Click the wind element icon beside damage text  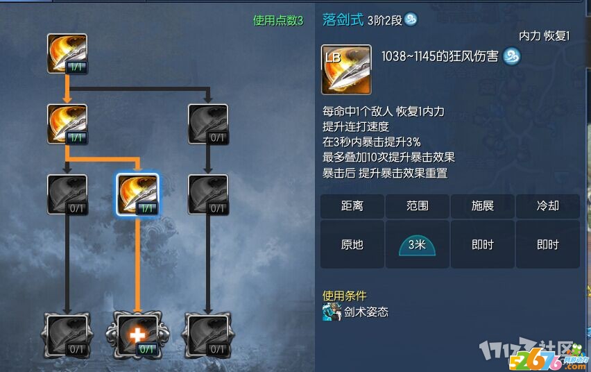tap(512, 56)
